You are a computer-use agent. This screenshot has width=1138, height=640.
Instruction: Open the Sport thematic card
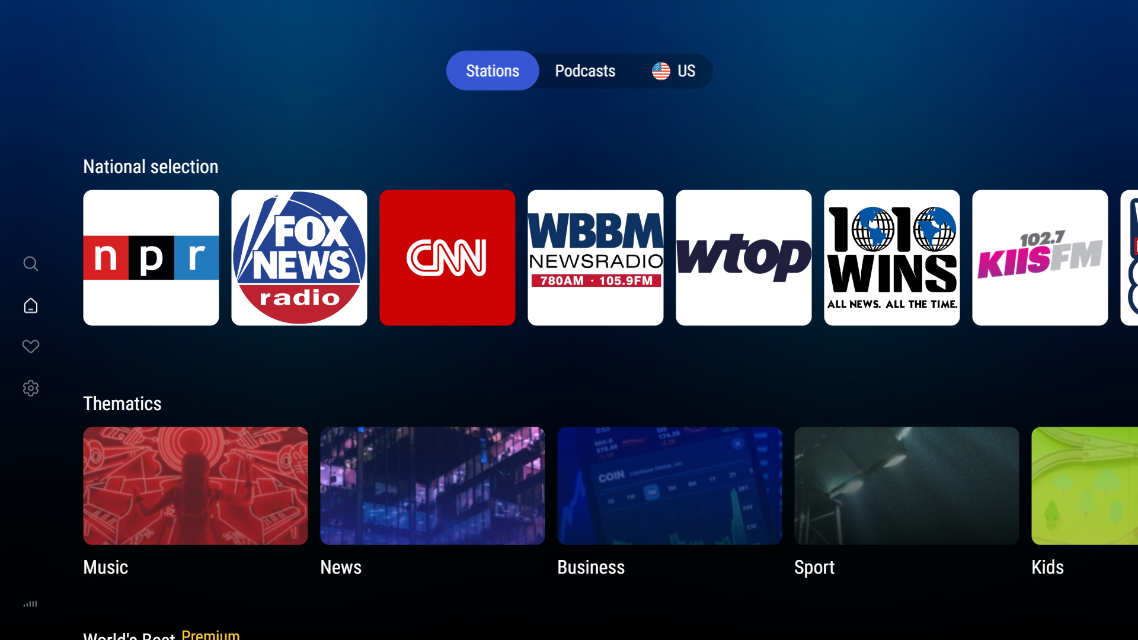point(907,486)
